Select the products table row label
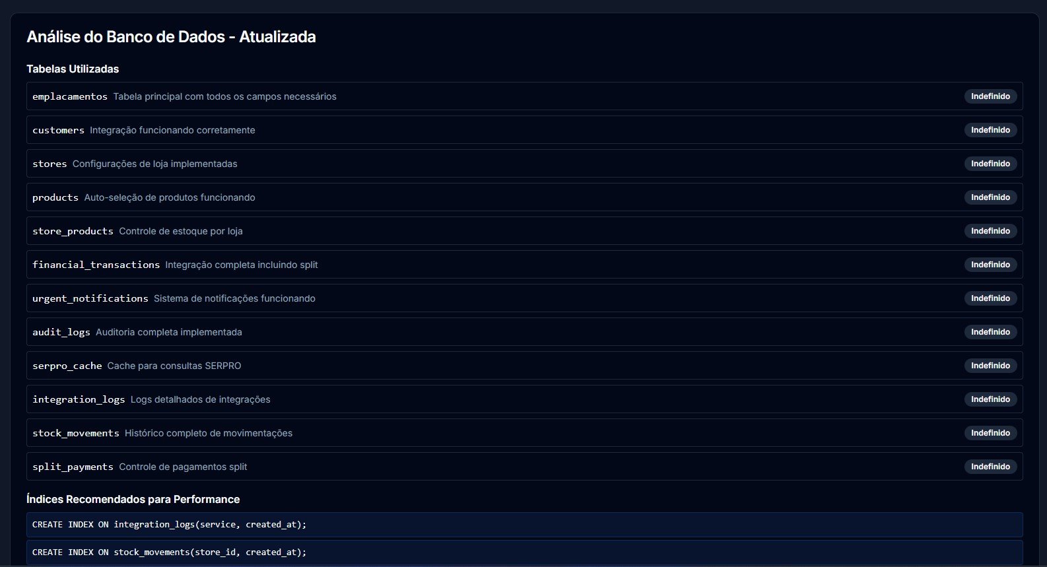The image size is (1047, 567). [55, 197]
